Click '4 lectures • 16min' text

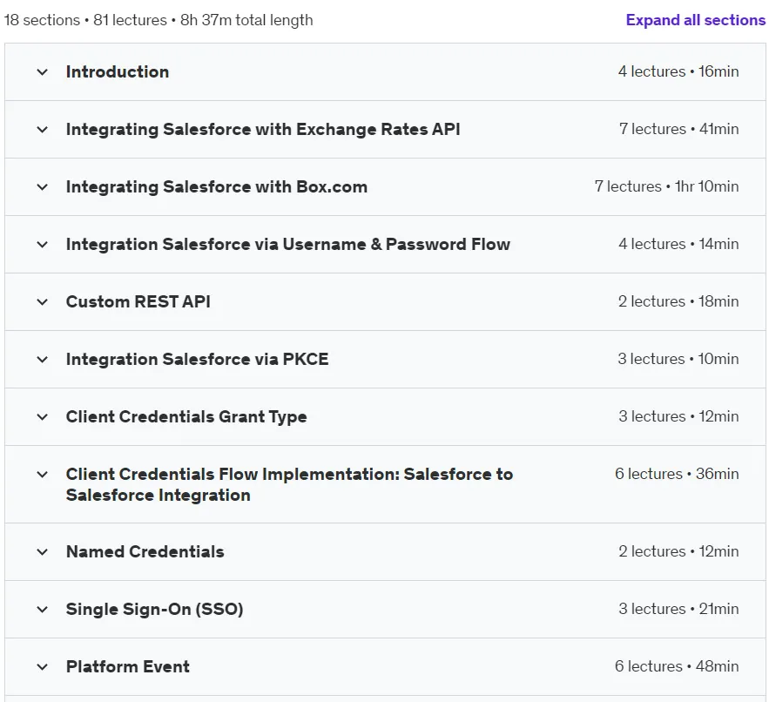click(x=678, y=71)
